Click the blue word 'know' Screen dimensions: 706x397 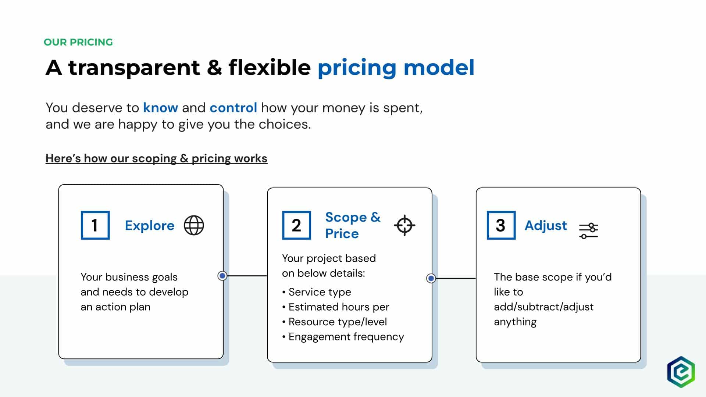[x=161, y=108]
